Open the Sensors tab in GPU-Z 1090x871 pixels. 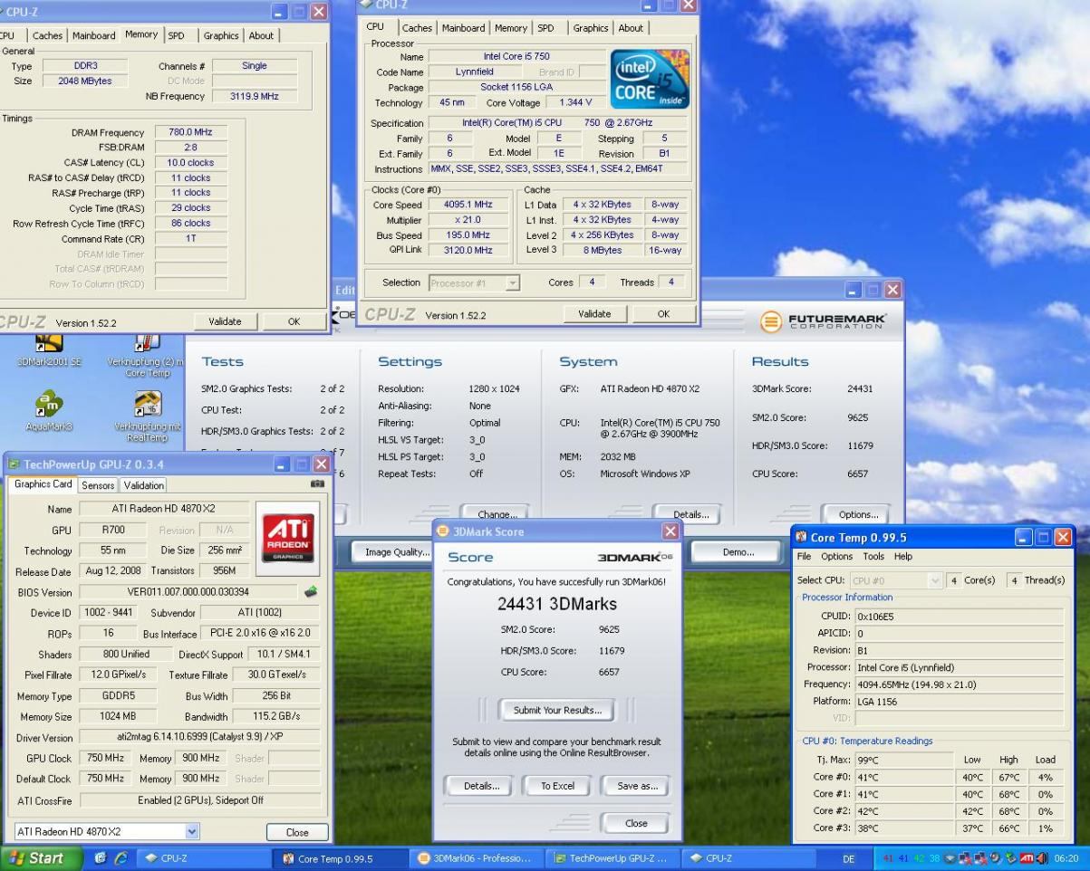(x=98, y=485)
